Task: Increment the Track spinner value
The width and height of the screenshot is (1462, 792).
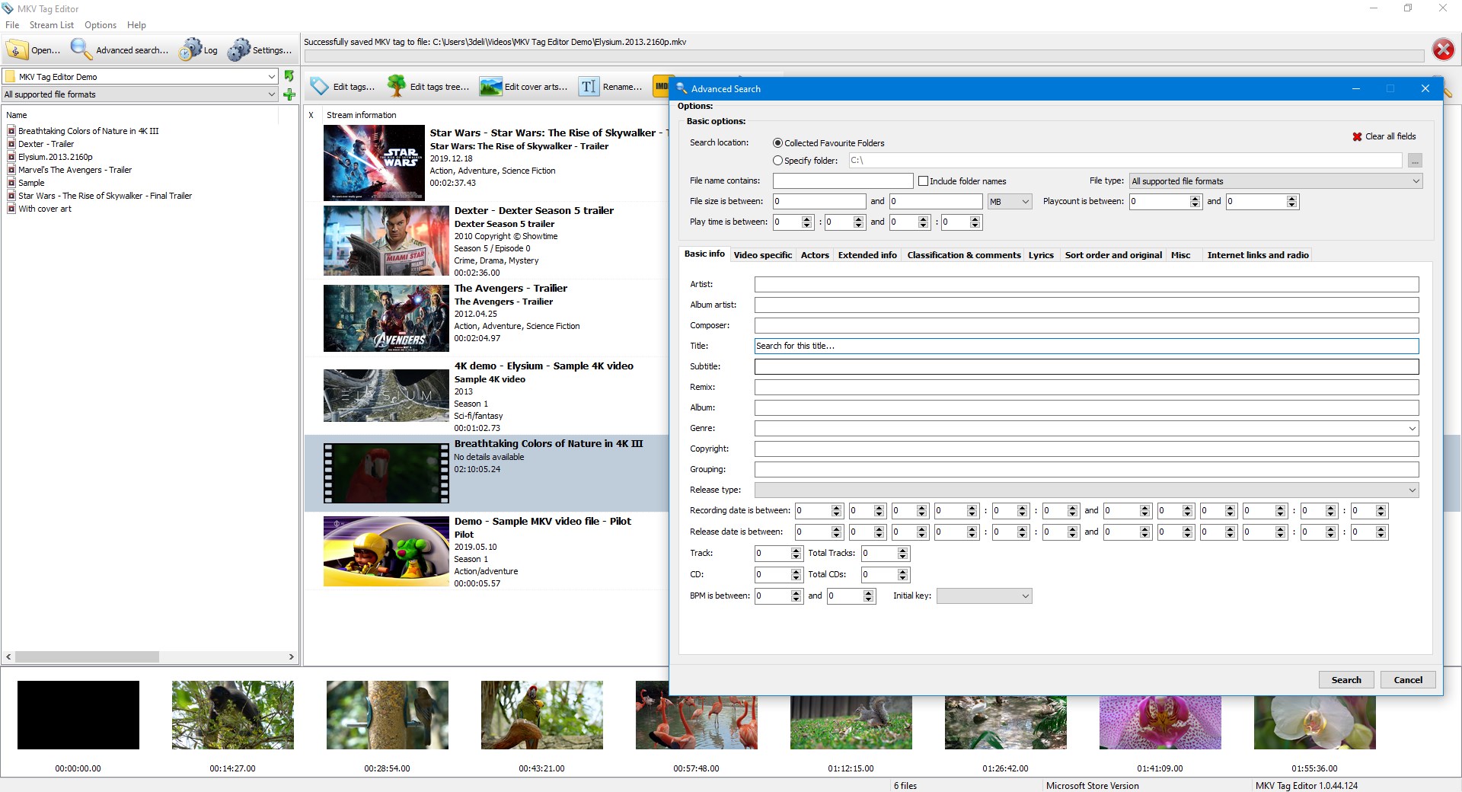Action: 796,551
